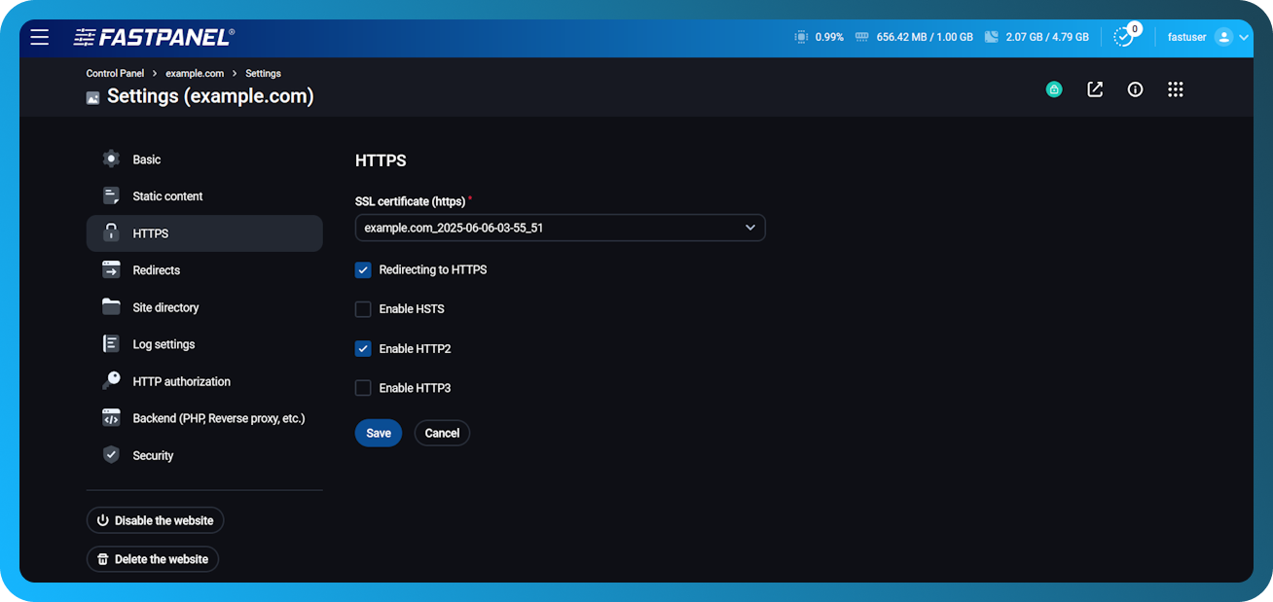Image resolution: width=1273 pixels, height=602 pixels.
Task: Click the RAM usage icon in the header
Action: click(x=860, y=36)
